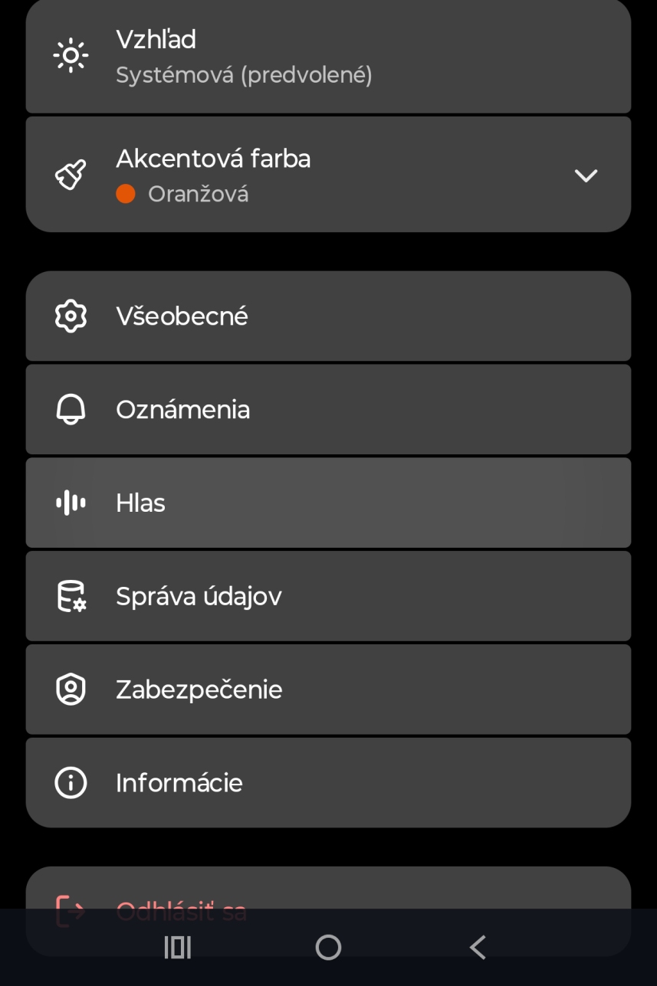Tap the paintbrush icon for Akcentová farba
The width and height of the screenshot is (657, 986).
(x=71, y=175)
